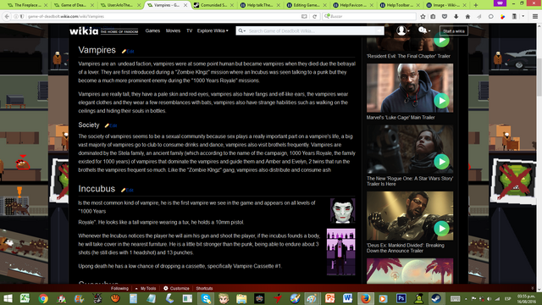Open Customize in the bottom toolbar
The image size is (542, 305).
[176, 288]
